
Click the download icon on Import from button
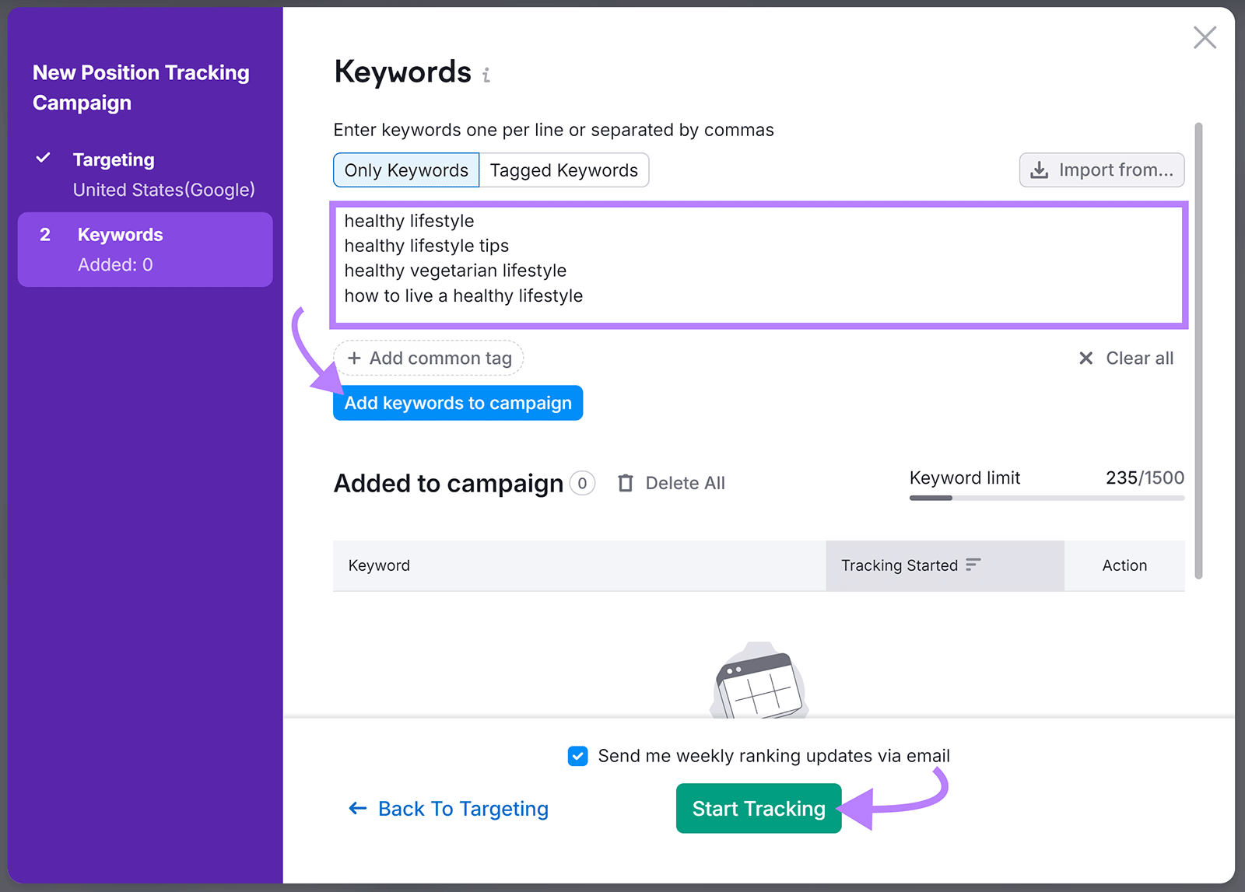[1040, 170]
